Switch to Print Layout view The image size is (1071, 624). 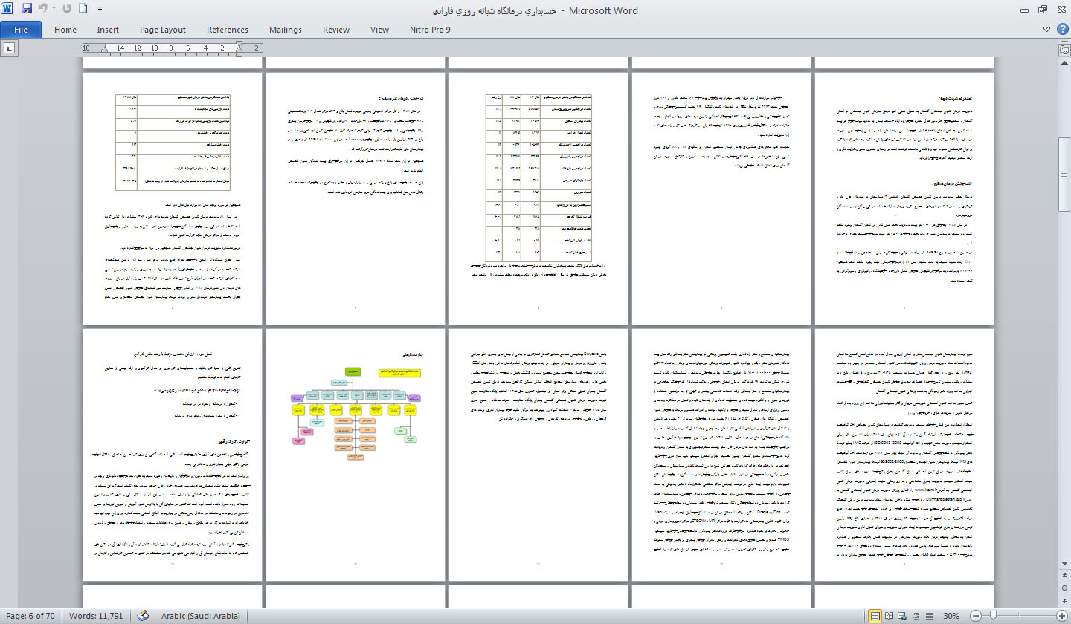(x=876, y=616)
